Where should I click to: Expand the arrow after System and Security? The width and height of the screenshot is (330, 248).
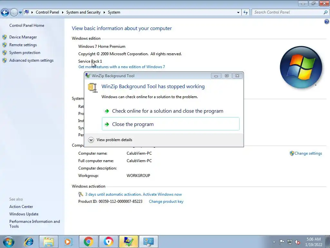pos(104,12)
